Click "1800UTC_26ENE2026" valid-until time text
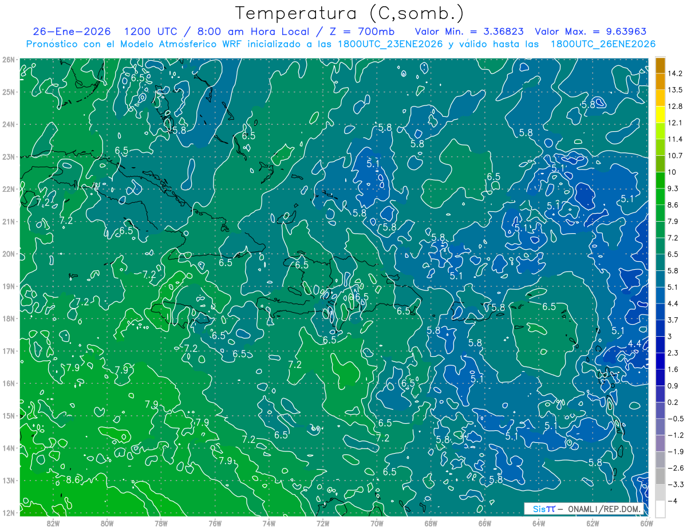The width and height of the screenshot is (687, 531). tap(603, 44)
